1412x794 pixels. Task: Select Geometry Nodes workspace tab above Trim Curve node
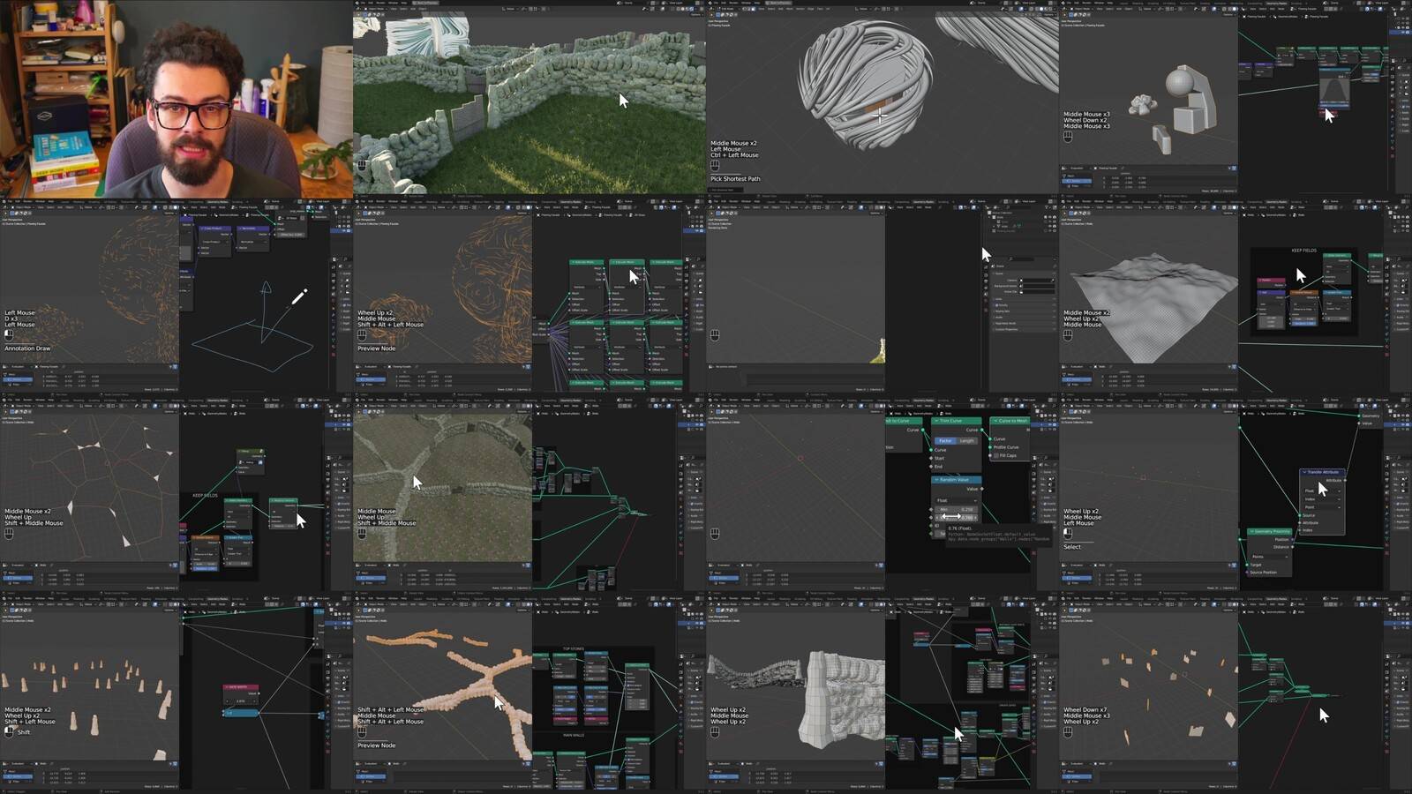click(x=923, y=400)
